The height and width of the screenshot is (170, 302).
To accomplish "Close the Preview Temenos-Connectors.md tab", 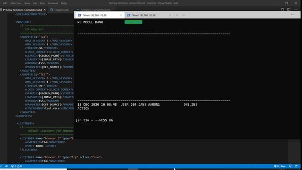I will click(x=45, y=9).
